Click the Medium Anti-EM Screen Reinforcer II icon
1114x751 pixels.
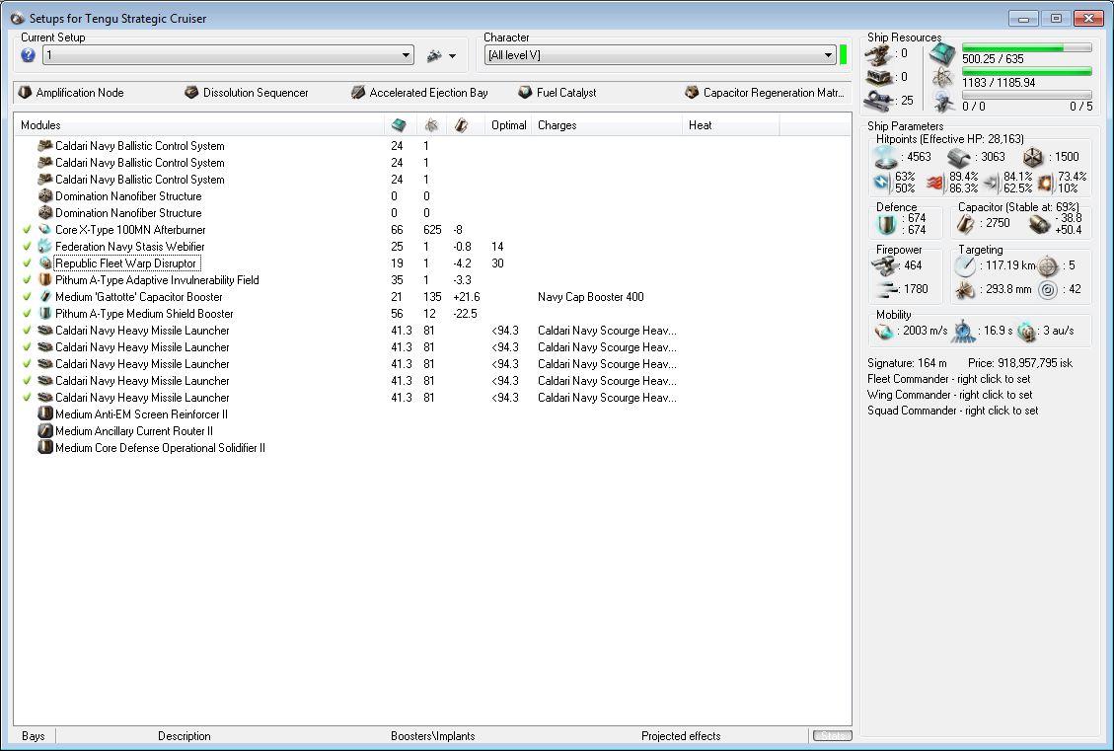[45, 414]
